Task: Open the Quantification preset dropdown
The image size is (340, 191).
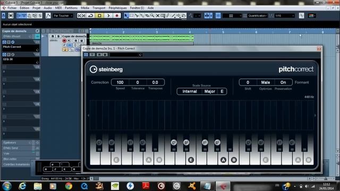Action: (x=258, y=15)
